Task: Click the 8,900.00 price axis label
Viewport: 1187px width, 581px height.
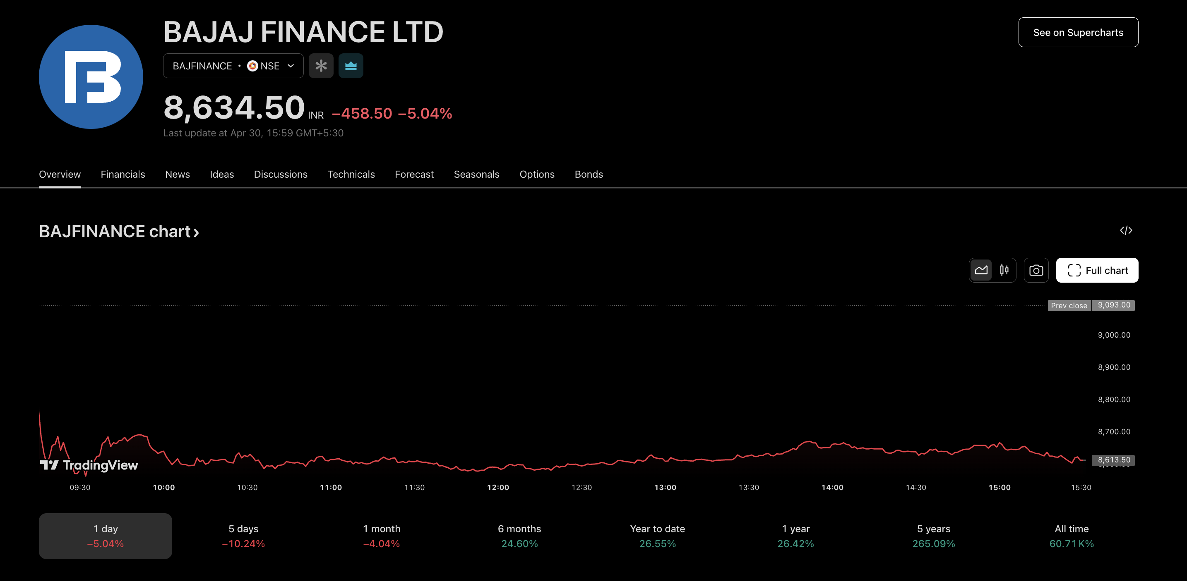Action: coord(1114,367)
